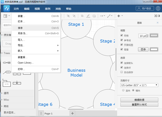Open the 编辑 menu
162x117 pixels.
point(27,9)
